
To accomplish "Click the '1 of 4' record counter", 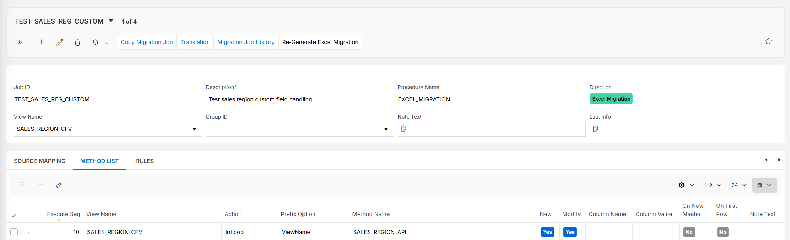I will tap(129, 22).
